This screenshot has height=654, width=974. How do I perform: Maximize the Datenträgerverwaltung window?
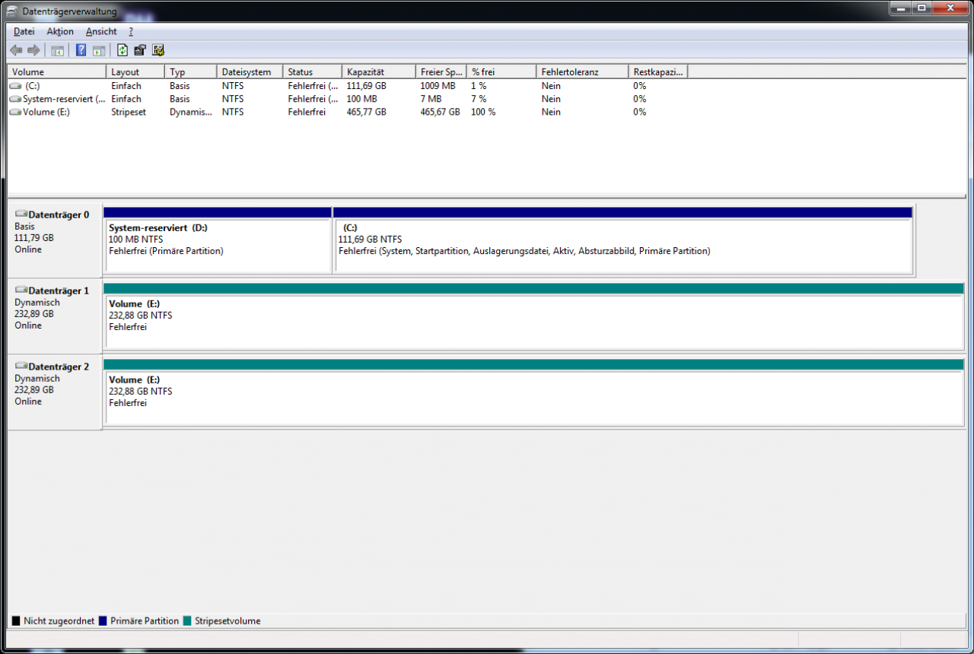point(921,8)
